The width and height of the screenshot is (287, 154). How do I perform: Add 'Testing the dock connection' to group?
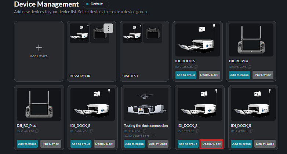click(x=134, y=144)
